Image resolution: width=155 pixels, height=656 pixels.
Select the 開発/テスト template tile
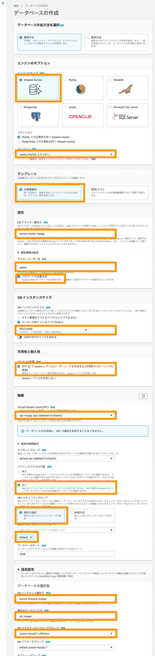click(x=117, y=193)
